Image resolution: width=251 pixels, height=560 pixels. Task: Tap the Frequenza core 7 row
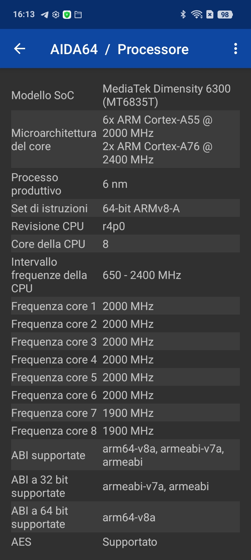125,413
